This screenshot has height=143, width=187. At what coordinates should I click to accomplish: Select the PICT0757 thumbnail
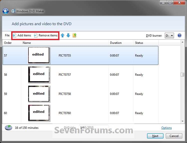point(39,74)
